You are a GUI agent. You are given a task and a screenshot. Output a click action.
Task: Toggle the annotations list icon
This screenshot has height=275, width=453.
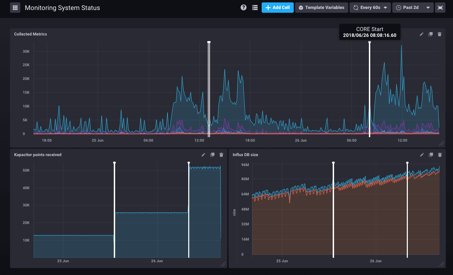[255, 8]
